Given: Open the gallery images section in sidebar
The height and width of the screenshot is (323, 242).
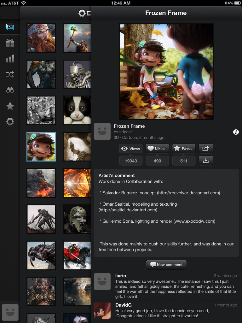Looking at the screenshot, I should point(10,27).
